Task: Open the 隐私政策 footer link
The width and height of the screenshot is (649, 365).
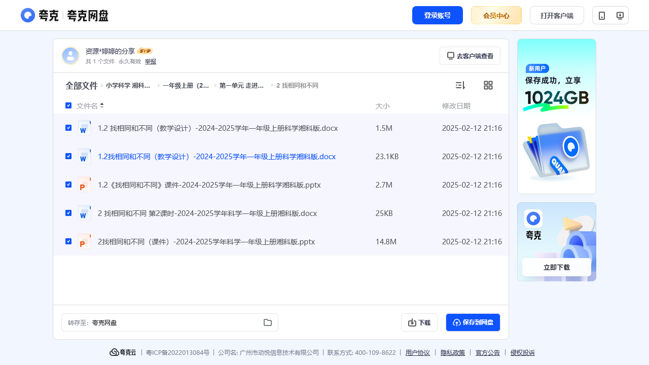Action: [x=453, y=353]
